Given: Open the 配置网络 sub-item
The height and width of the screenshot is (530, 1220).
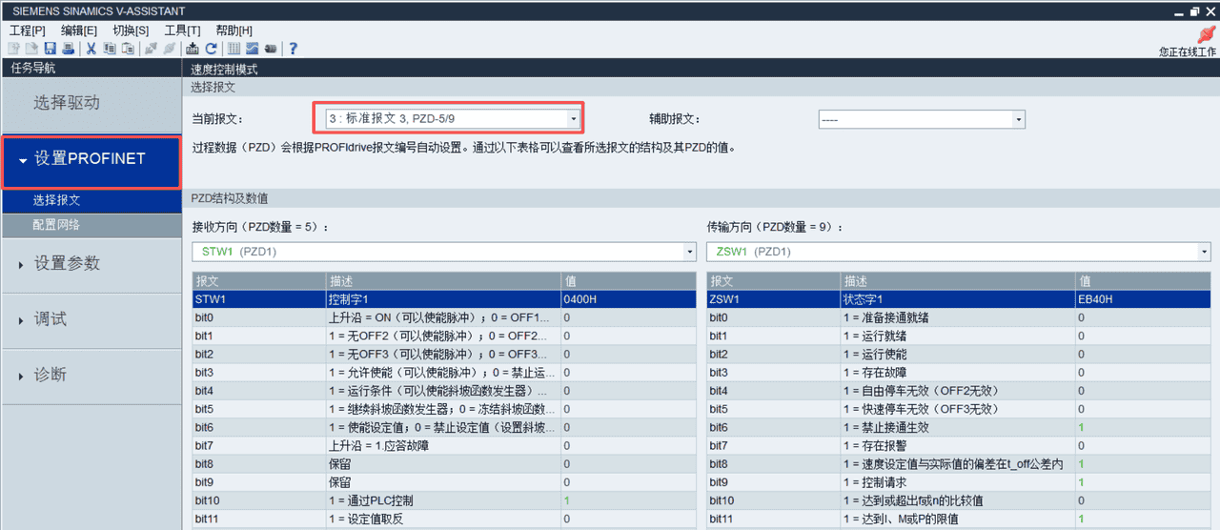Looking at the screenshot, I should pyautogui.click(x=91, y=225).
